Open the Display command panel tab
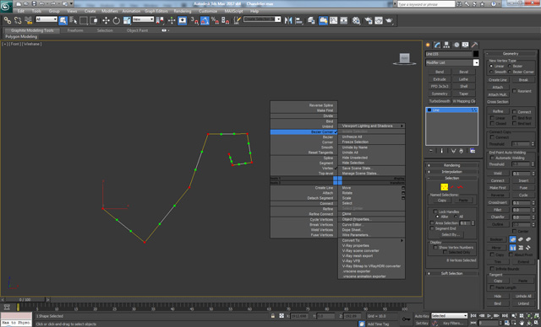Screen dimensions: 541x327 pyautogui.click(x=466, y=45)
